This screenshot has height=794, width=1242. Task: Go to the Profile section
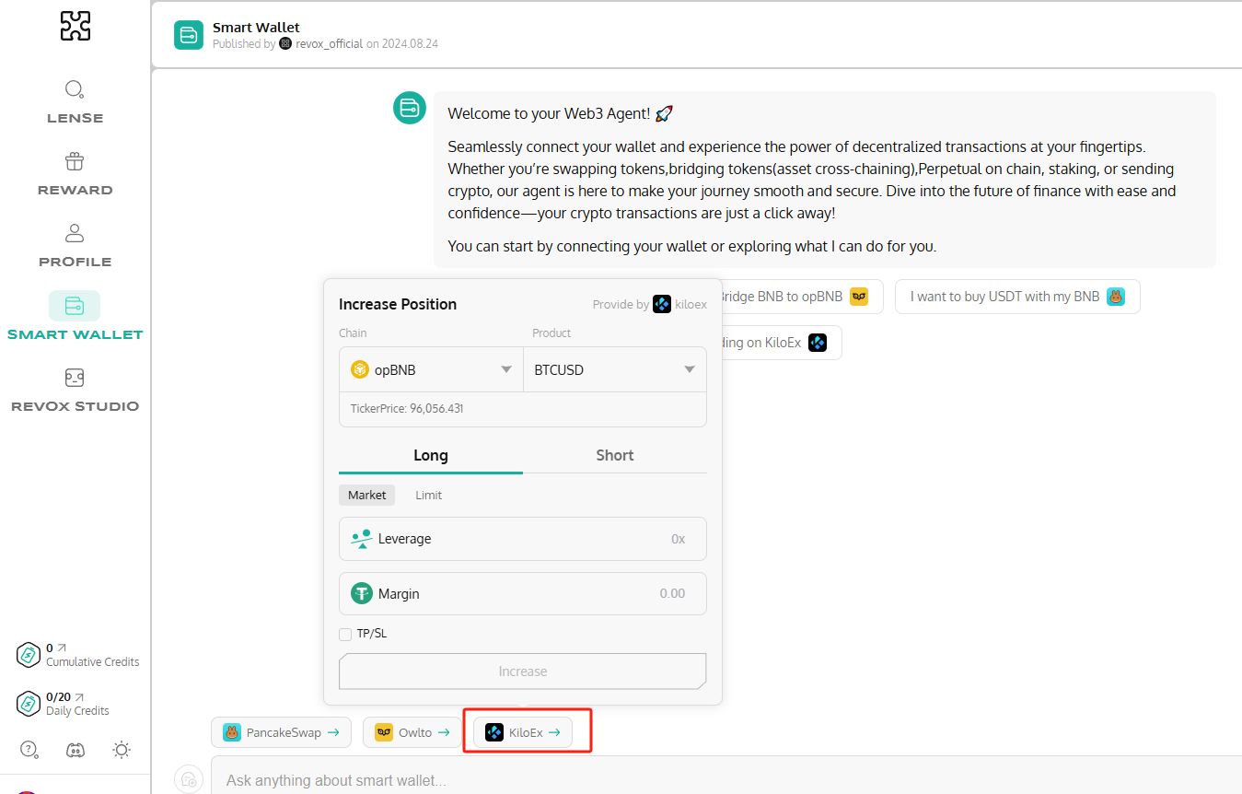75,245
